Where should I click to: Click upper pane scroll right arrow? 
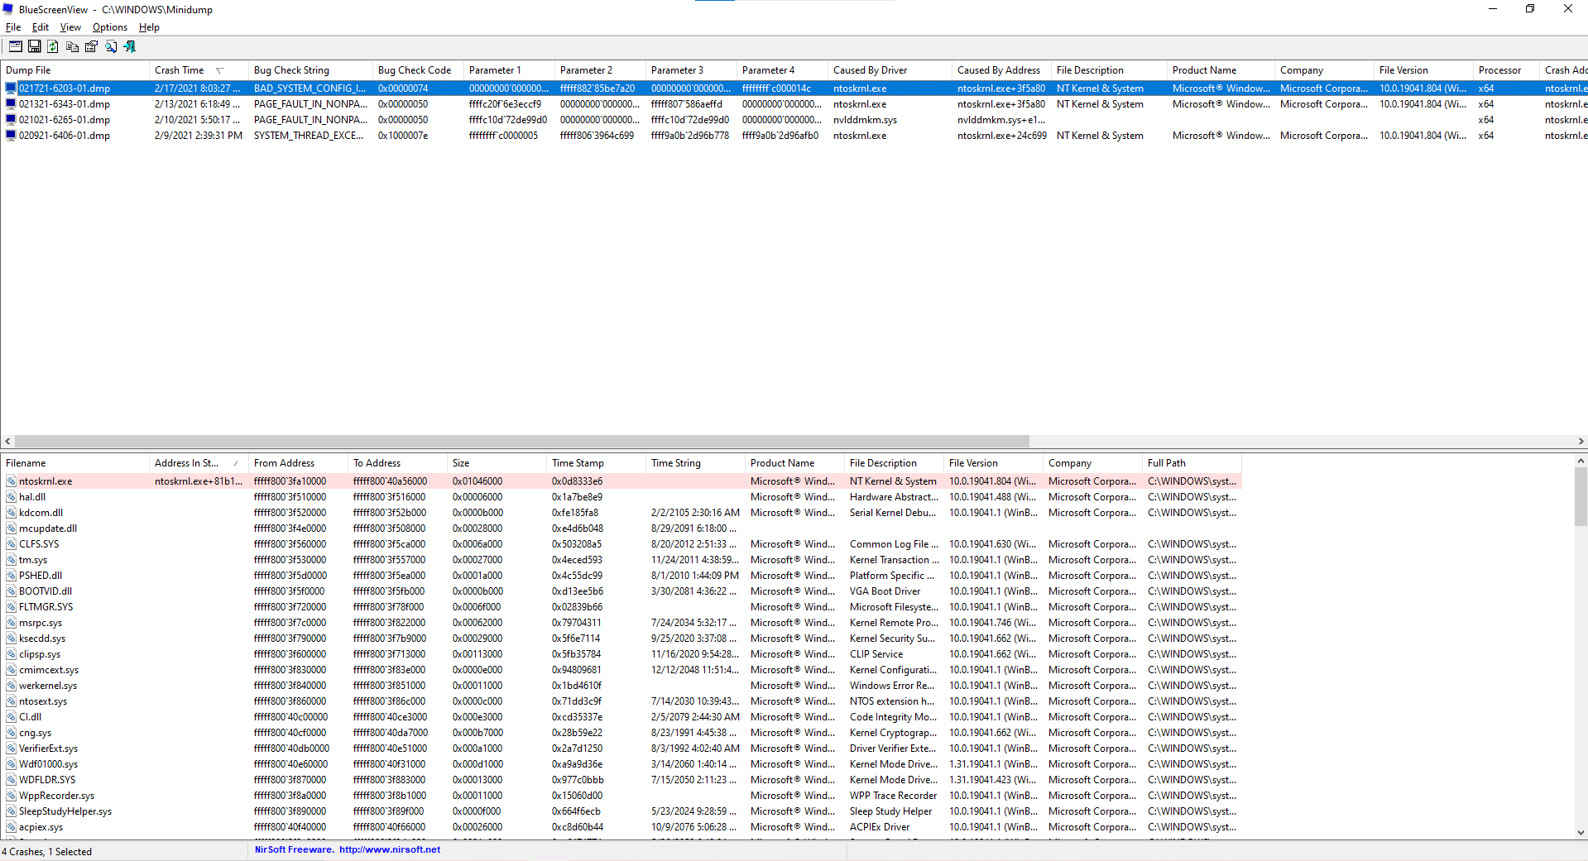[x=1581, y=442]
